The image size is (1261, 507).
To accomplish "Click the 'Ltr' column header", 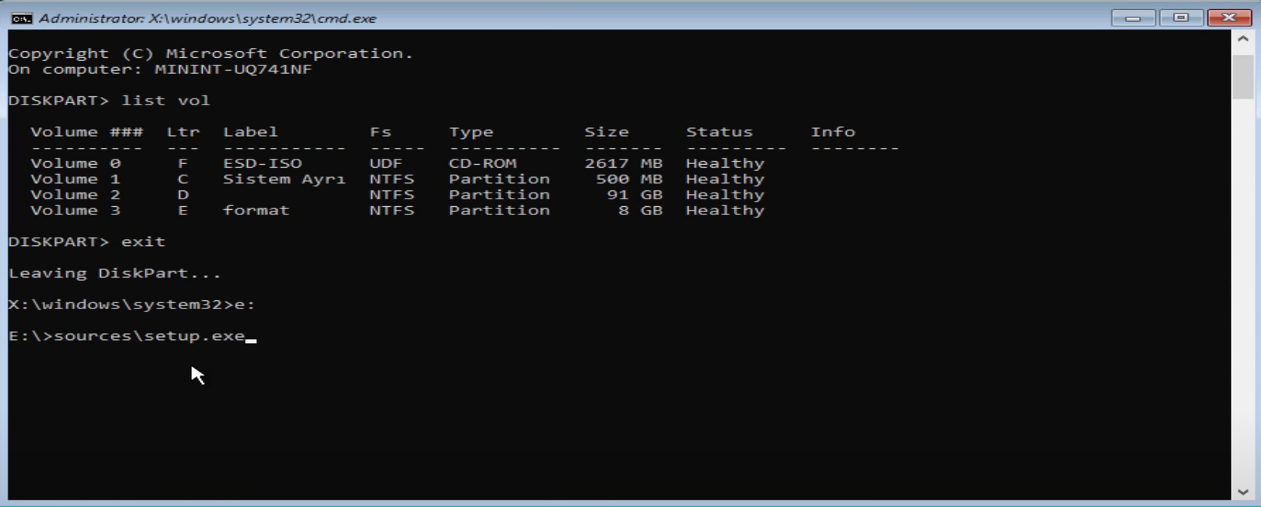I will [183, 132].
